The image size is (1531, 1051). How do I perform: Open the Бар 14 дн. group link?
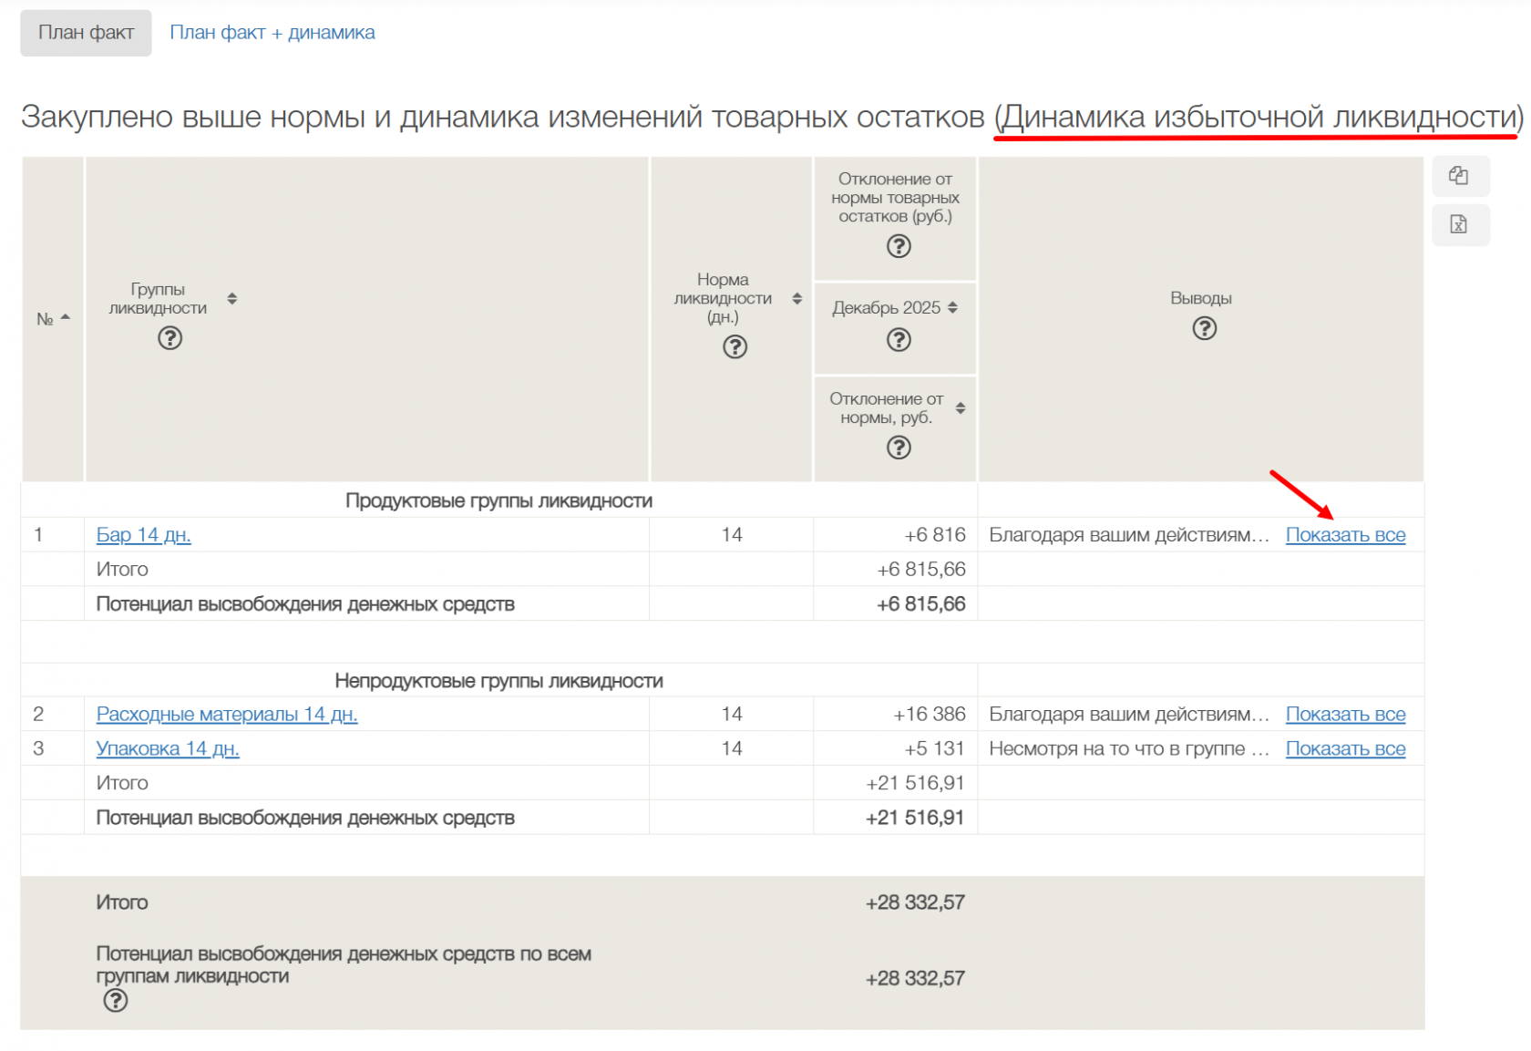click(143, 535)
